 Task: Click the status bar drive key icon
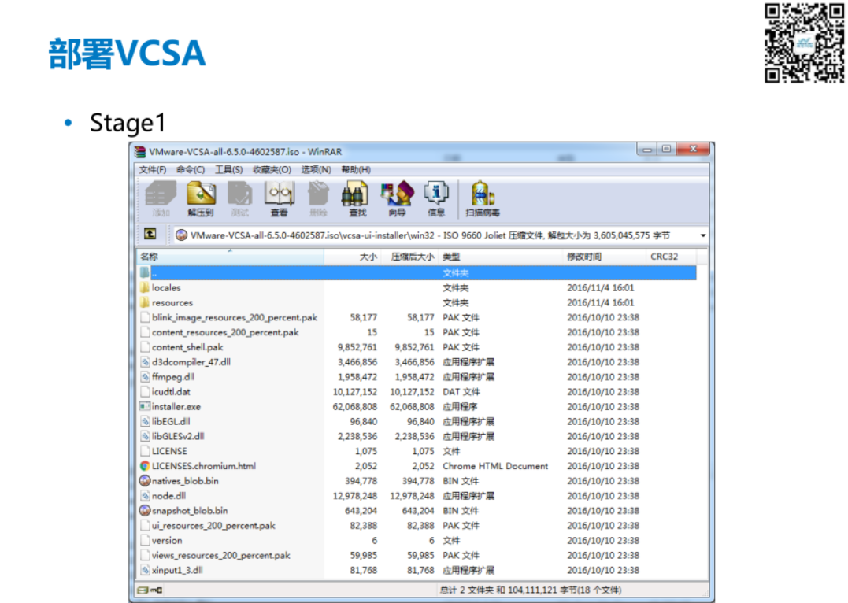[x=150, y=590]
